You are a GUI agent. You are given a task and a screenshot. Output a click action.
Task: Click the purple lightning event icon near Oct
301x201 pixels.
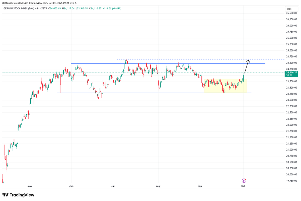[244, 180]
